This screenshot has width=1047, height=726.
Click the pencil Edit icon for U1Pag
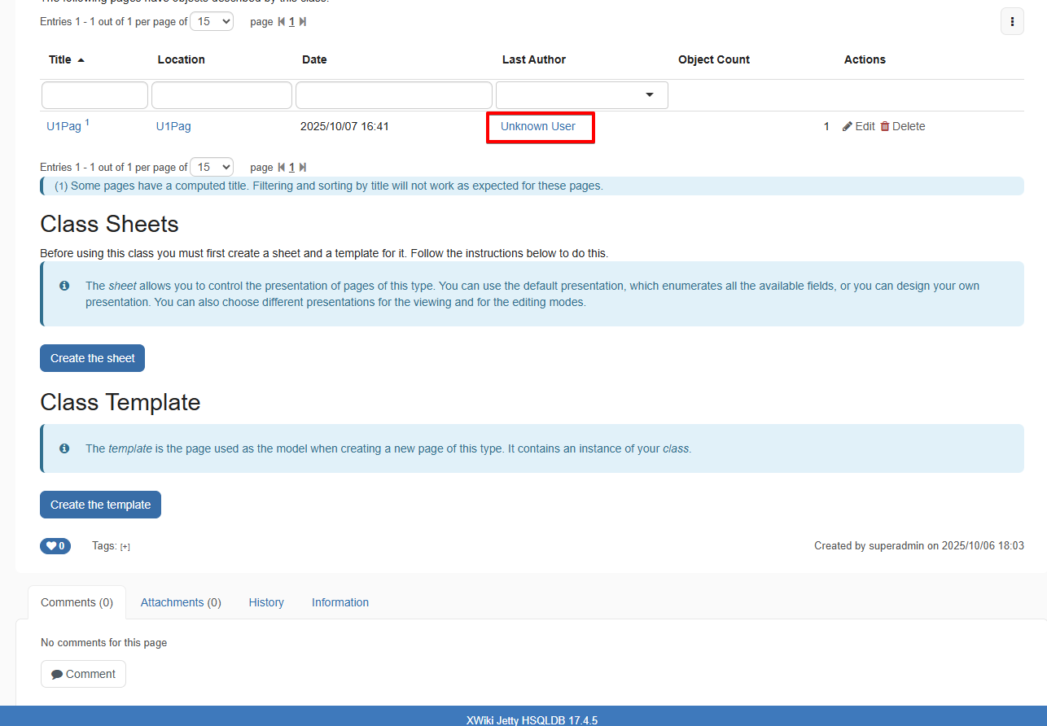[848, 126]
